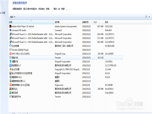Sort by the 发布者 column header
The image size is (152, 114).
(68, 22)
